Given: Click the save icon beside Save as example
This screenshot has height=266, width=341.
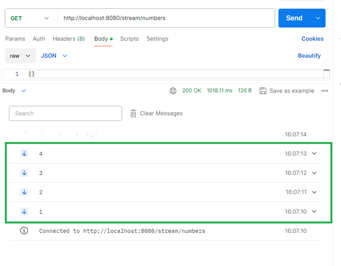Looking at the screenshot, I should point(263,91).
